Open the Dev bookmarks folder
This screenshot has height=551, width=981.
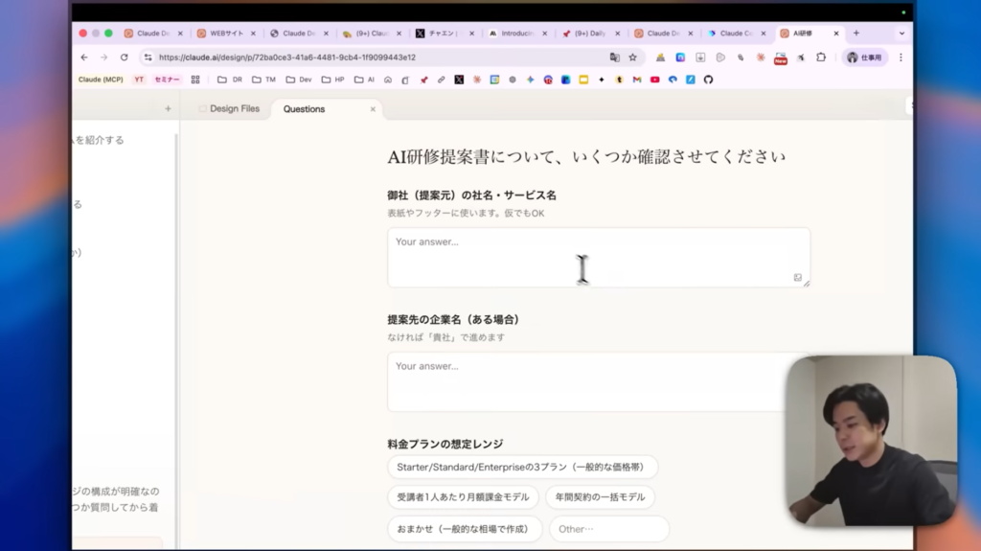coord(299,80)
